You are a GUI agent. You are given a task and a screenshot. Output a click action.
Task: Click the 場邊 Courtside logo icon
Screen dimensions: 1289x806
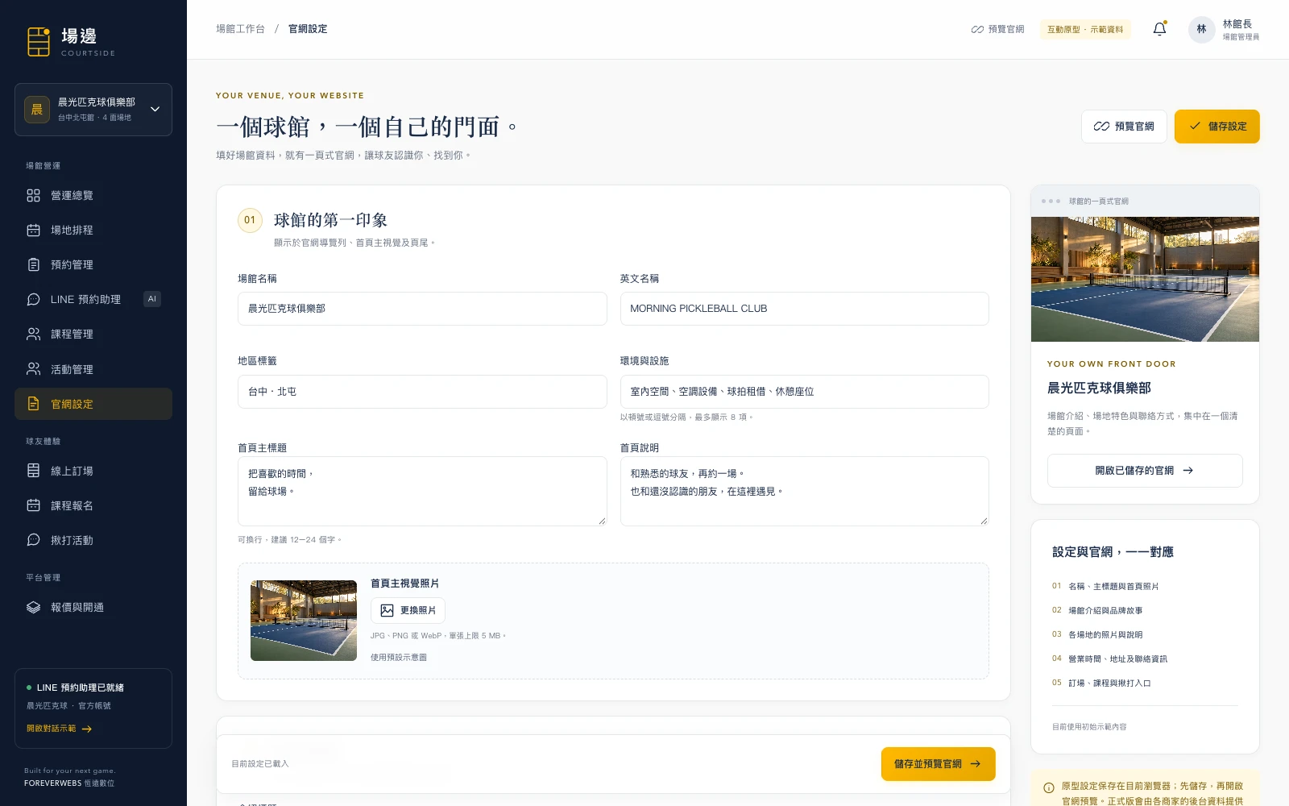coord(38,41)
